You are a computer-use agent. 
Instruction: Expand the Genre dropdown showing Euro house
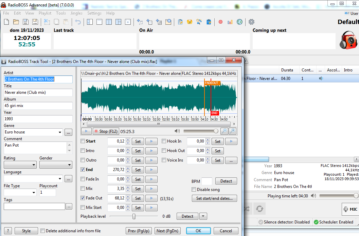(60, 132)
